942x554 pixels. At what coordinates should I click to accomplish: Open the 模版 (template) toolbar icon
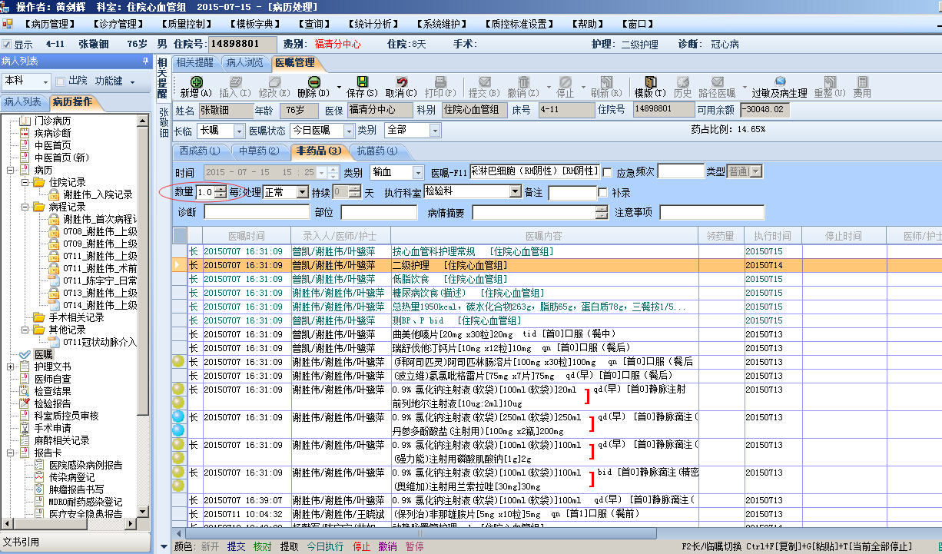[x=650, y=81]
